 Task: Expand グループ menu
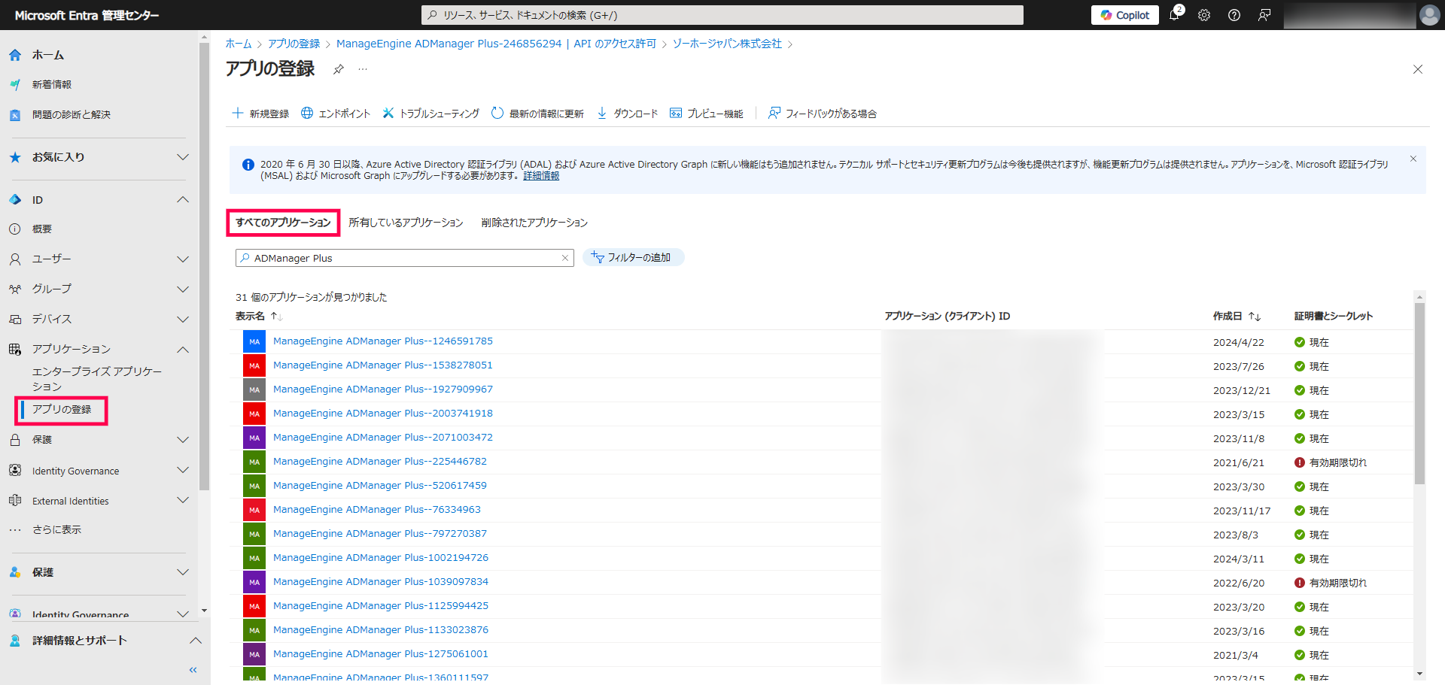coord(182,289)
